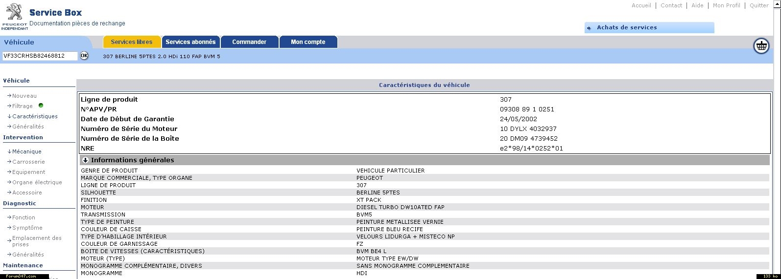Viewport: 781px width, 279px height.
Task: Switch to the Services libres tab
Action: [132, 42]
